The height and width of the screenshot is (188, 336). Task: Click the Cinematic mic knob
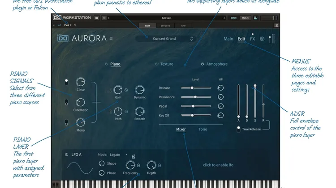click(x=81, y=102)
